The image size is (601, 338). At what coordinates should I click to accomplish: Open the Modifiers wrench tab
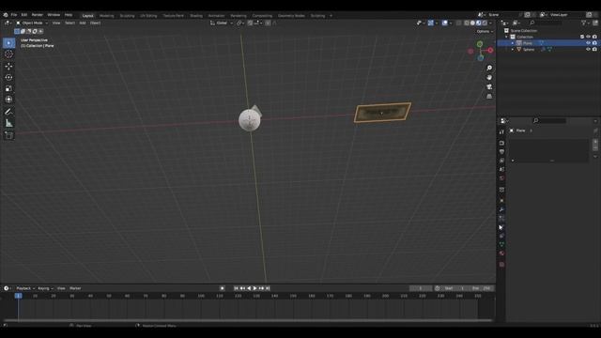[x=501, y=209]
